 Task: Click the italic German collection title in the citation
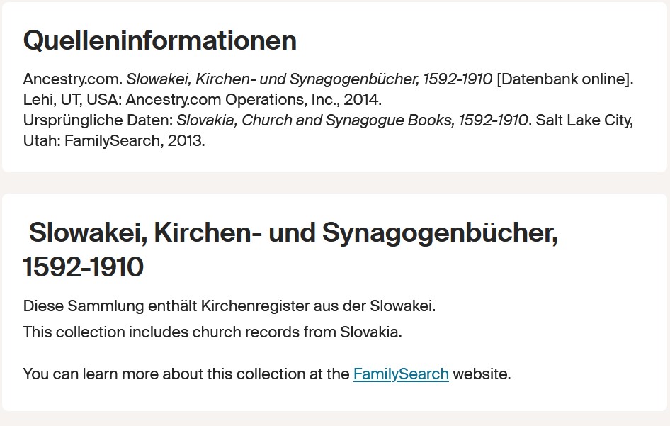310,79
